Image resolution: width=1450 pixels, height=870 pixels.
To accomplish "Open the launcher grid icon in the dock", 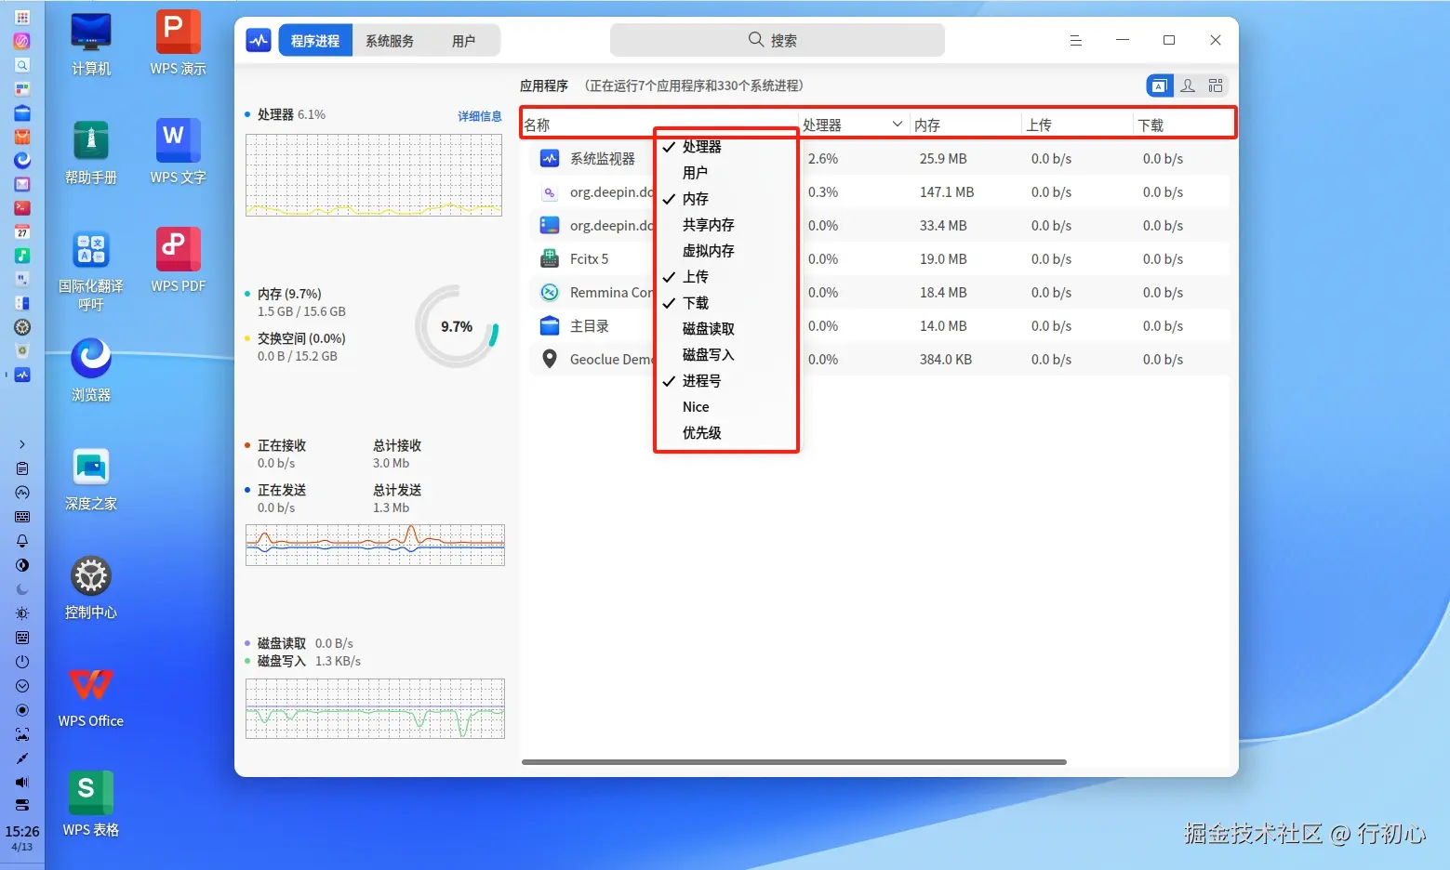I will (22, 17).
